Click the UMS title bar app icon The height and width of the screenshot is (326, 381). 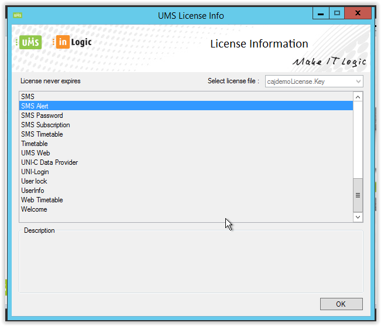[x=18, y=15]
